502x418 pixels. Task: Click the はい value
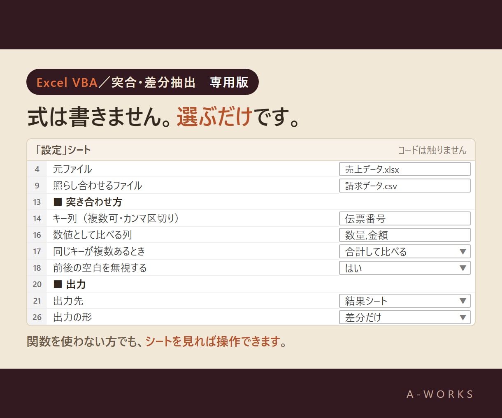click(353, 268)
